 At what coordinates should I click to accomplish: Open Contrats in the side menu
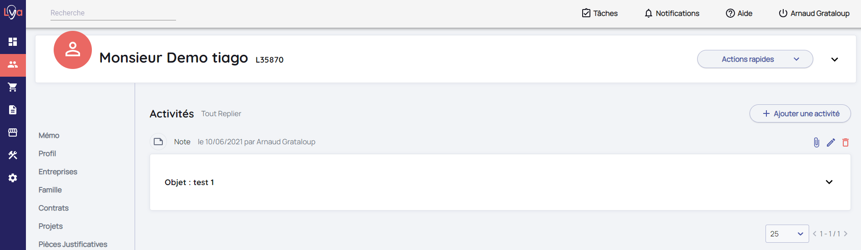coord(54,208)
